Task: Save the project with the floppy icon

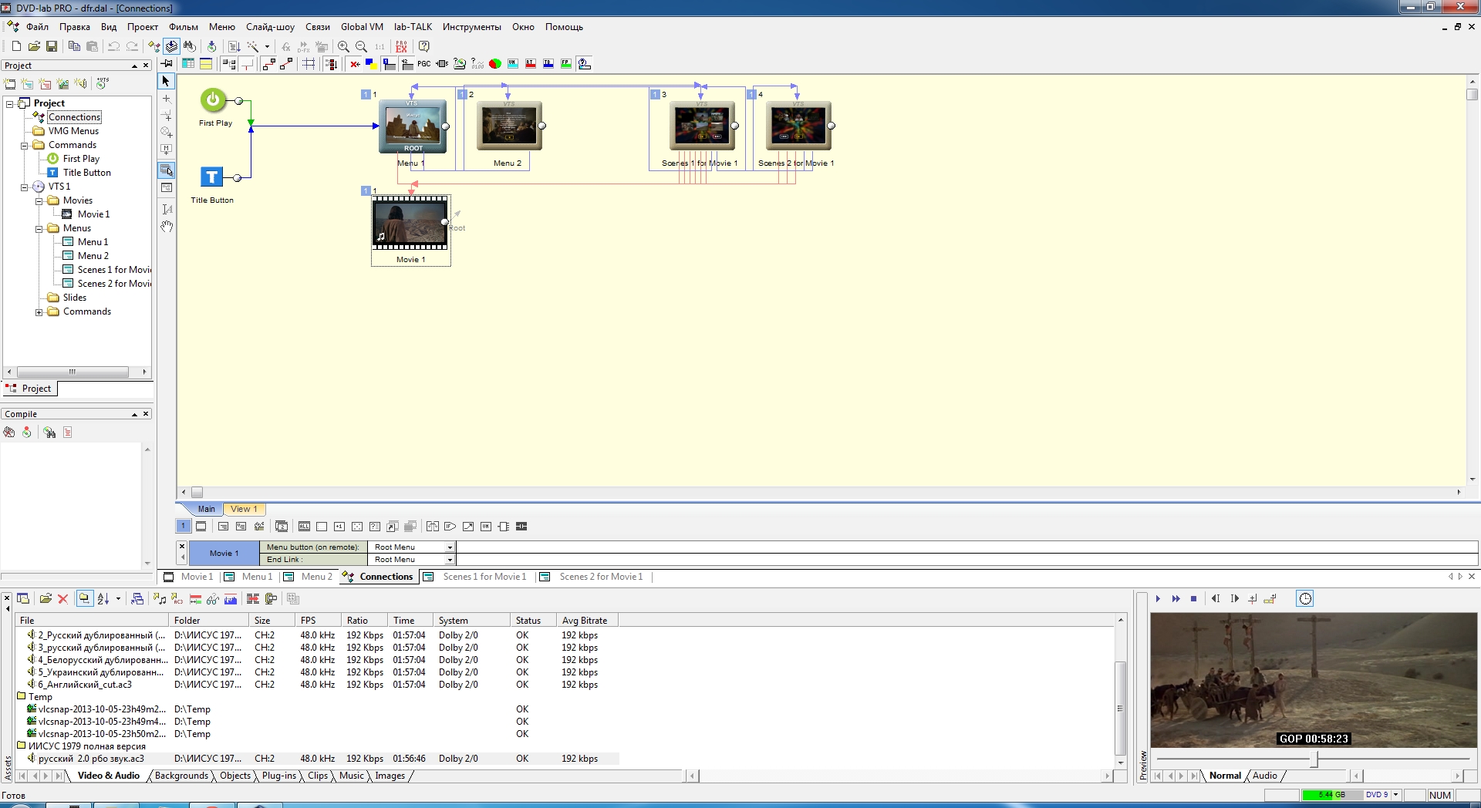Action: (x=52, y=46)
